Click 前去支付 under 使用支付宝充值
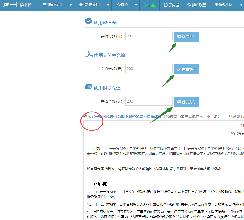The width and height of the screenshot is (244, 220). pyautogui.click(x=186, y=69)
